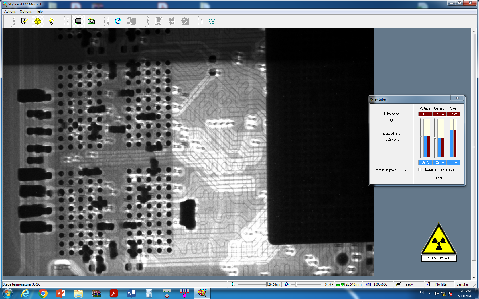Viewport: 479px width, 299px height.
Task: Click the filter icon beside 'No filter'
Action: click(x=430, y=284)
